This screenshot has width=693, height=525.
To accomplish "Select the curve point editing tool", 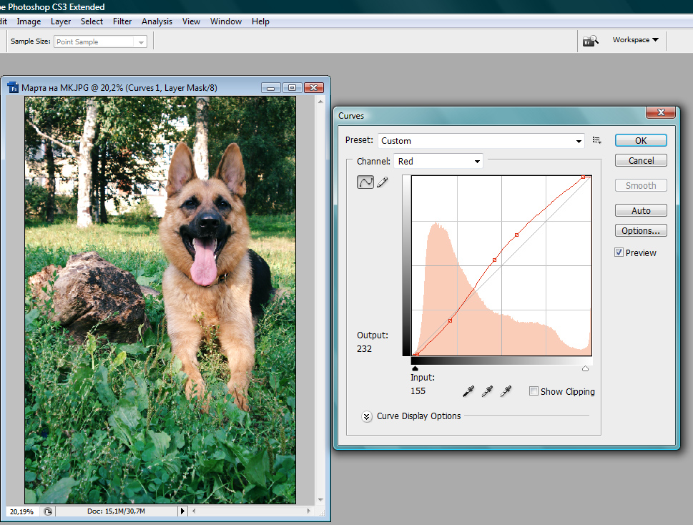I will click(365, 182).
